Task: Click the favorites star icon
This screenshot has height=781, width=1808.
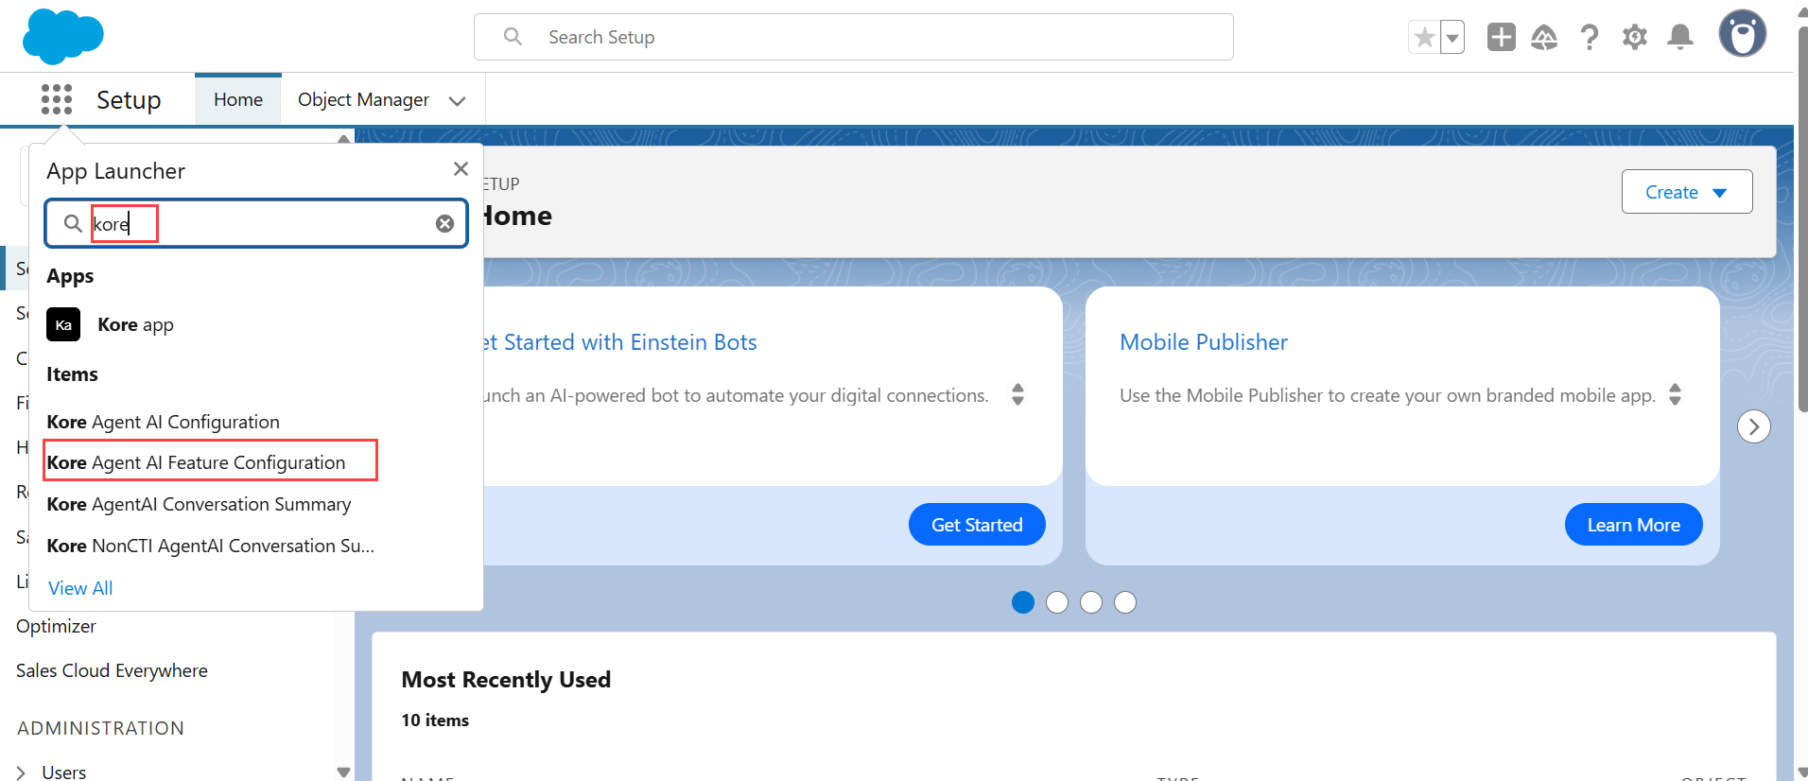Action: tap(1424, 38)
